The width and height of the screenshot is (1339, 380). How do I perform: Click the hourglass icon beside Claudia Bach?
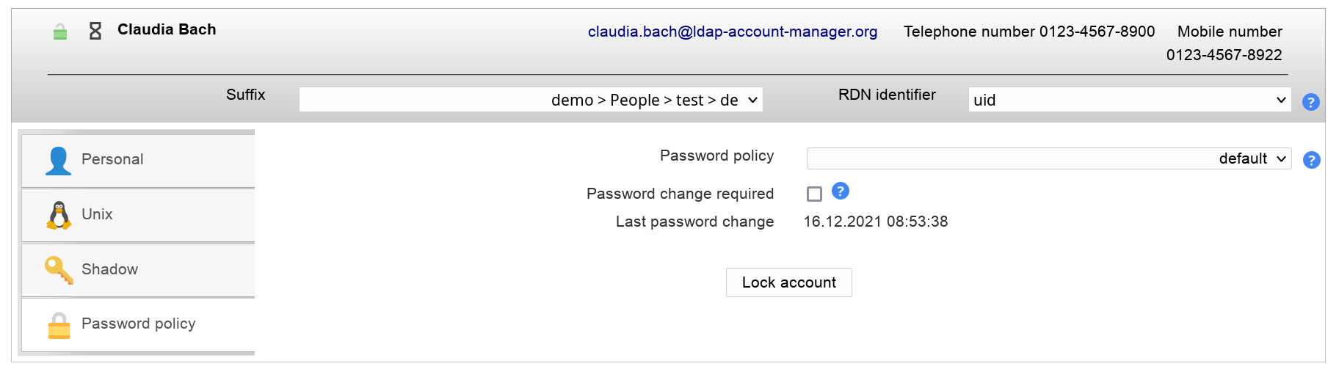[95, 31]
